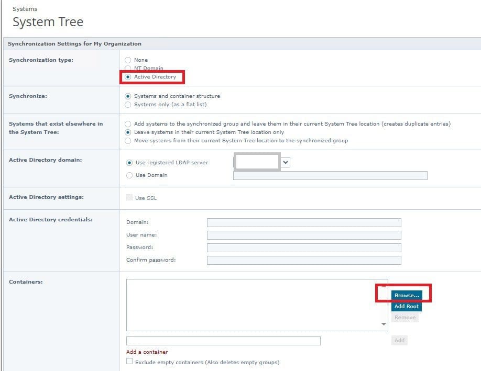Screen dimensions: 481x371
Task: Open the registered LDAP server dropdown
Action: (285, 163)
